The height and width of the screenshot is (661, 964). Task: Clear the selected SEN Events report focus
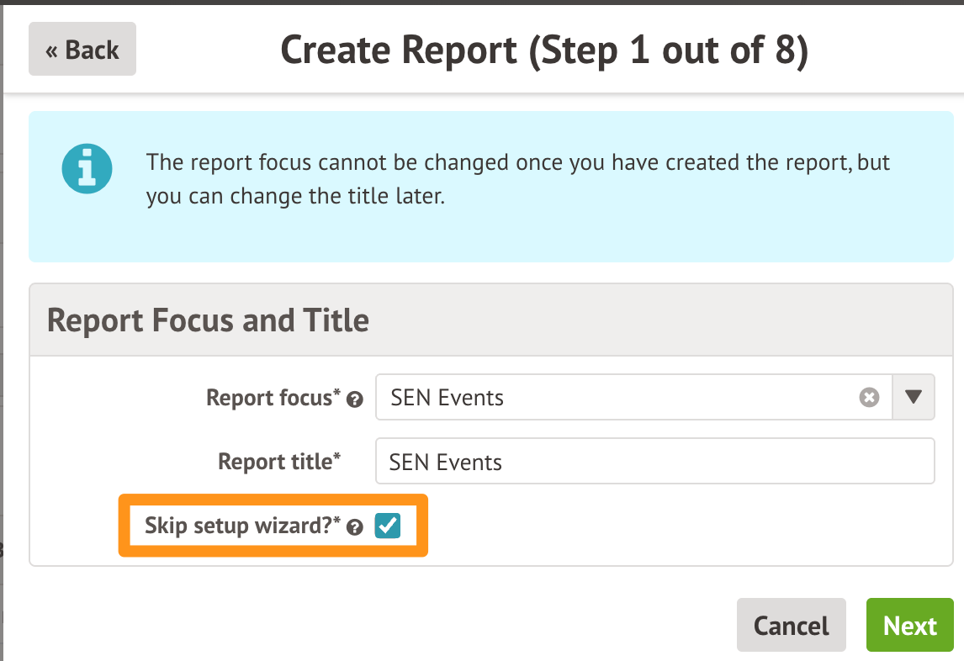click(869, 398)
